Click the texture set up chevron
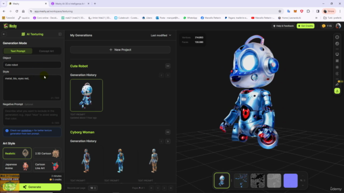344x193 pixels. tap(303, 176)
